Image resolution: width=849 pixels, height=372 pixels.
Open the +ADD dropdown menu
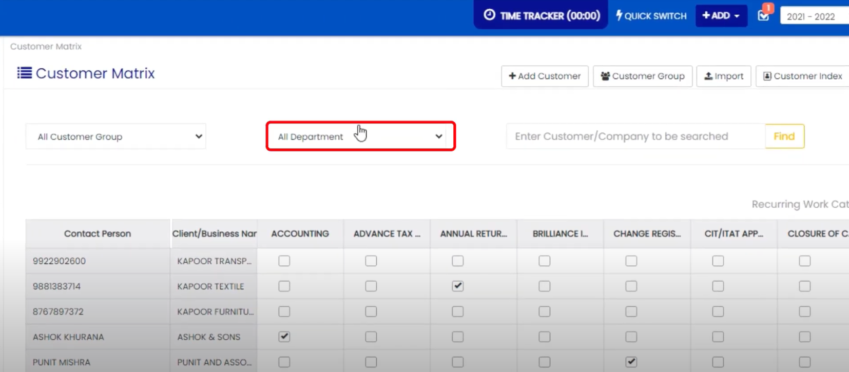721,16
